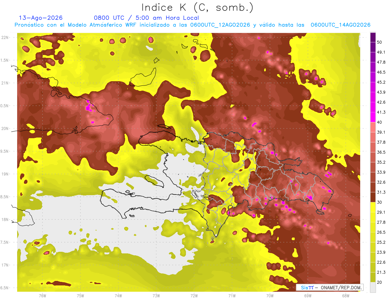Click the '71W' longitude label
The width and height of the screenshot is (388, 300).
point(232,296)
